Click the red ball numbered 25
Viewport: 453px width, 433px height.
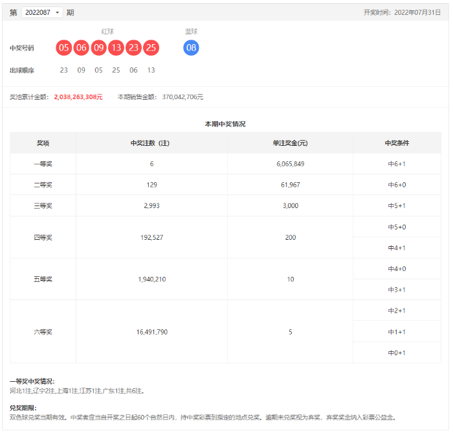(x=151, y=47)
